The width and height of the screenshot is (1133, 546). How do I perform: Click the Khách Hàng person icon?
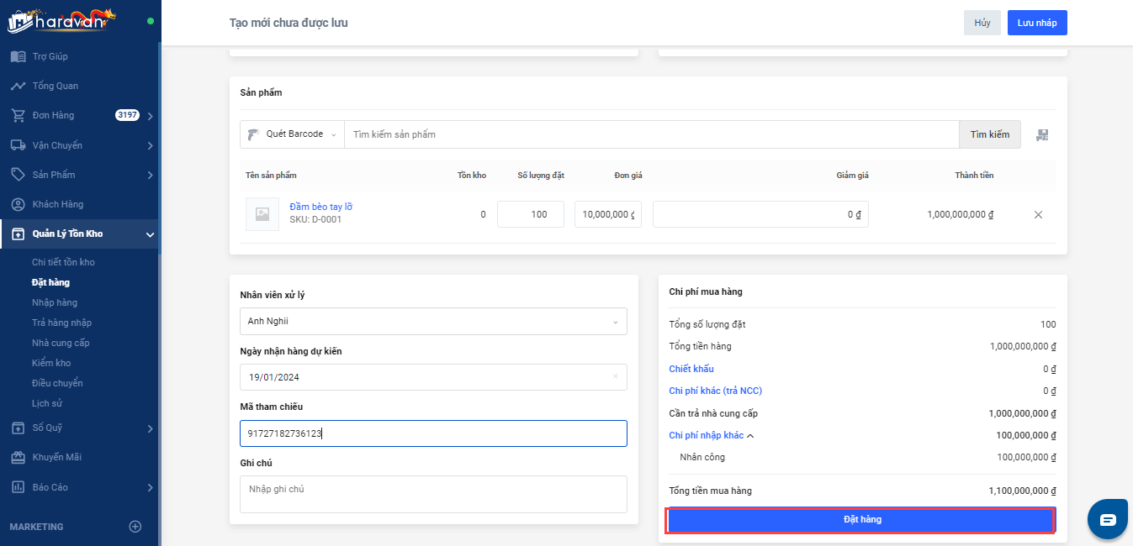click(x=18, y=204)
